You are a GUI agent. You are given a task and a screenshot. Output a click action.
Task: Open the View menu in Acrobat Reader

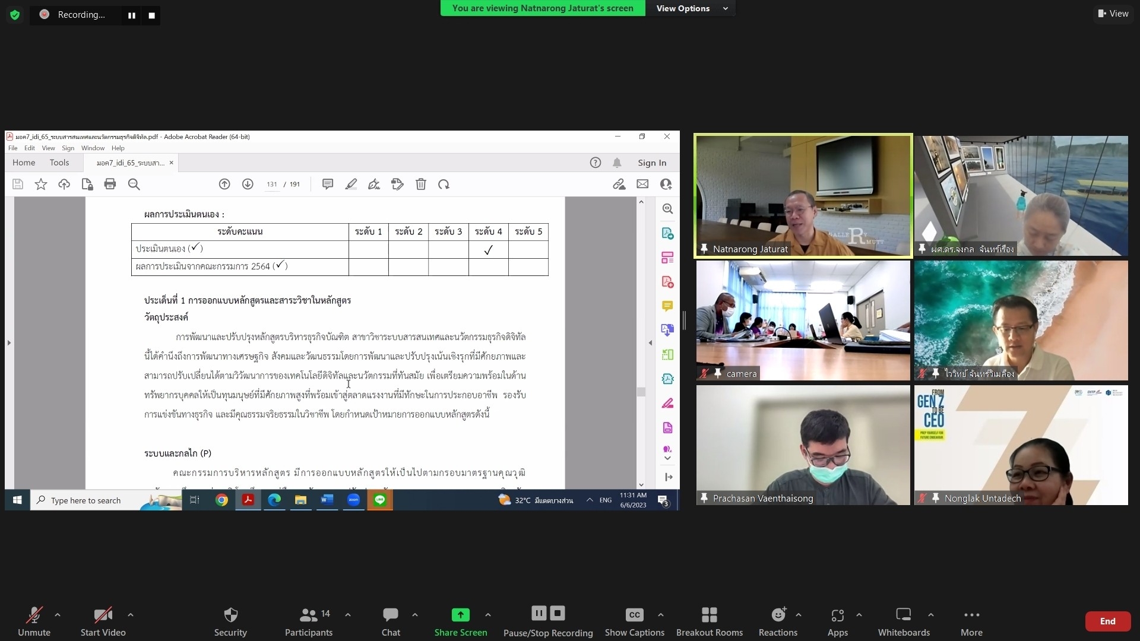(49, 148)
